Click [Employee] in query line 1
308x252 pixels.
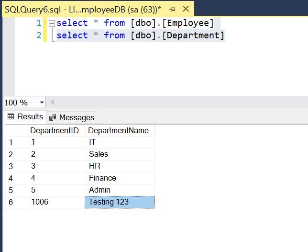[187, 23]
